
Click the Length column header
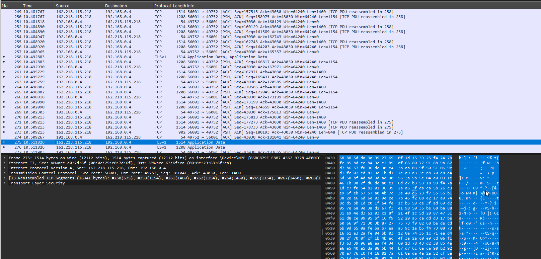179,6
